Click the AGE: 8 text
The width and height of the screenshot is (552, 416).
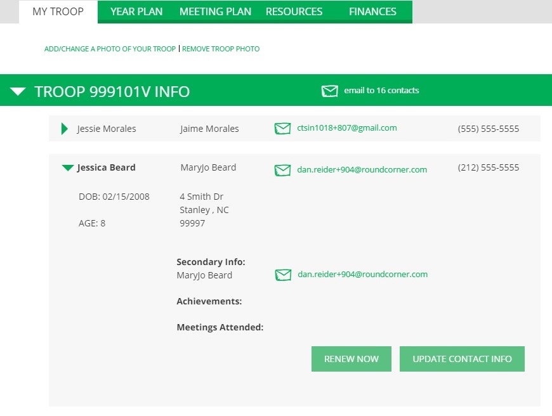pos(92,223)
